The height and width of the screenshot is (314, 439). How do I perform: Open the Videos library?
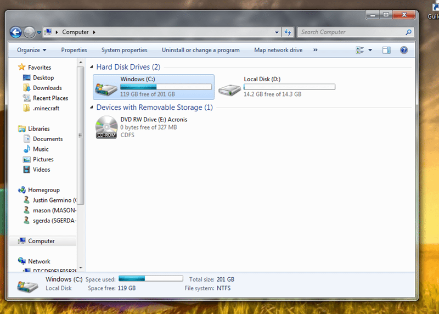click(x=42, y=170)
